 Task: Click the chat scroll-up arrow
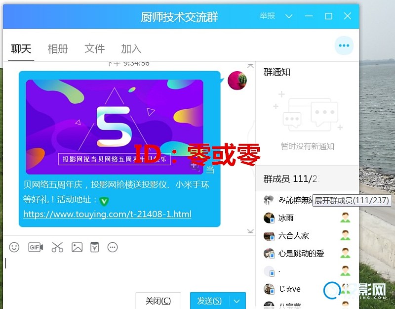(x=250, y=66)
